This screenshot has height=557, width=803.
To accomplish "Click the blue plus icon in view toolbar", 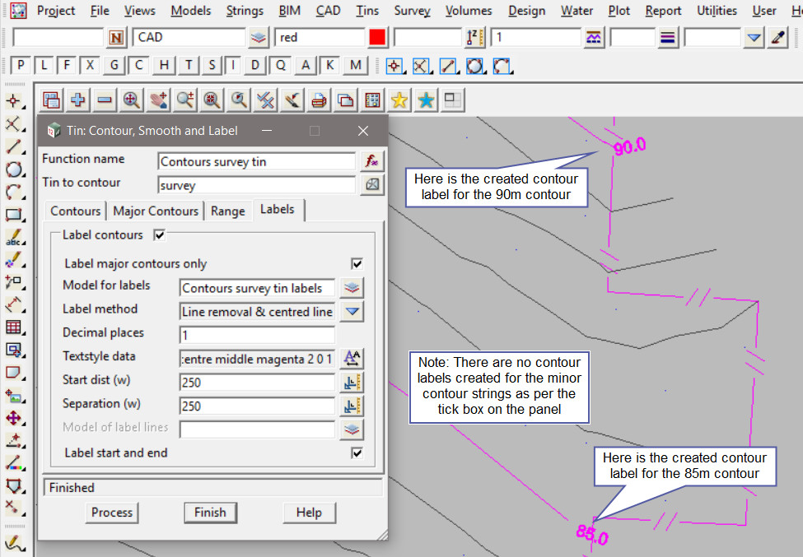I will click(x=78, y=100).
